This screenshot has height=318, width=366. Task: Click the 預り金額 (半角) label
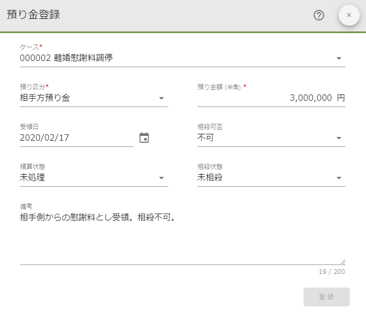coord(219,87)
